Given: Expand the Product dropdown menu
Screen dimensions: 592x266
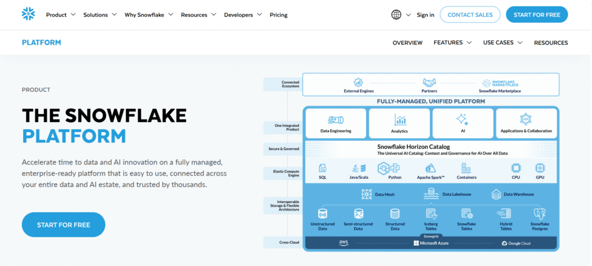Looking at the screenshot, I should coord(61,14).
